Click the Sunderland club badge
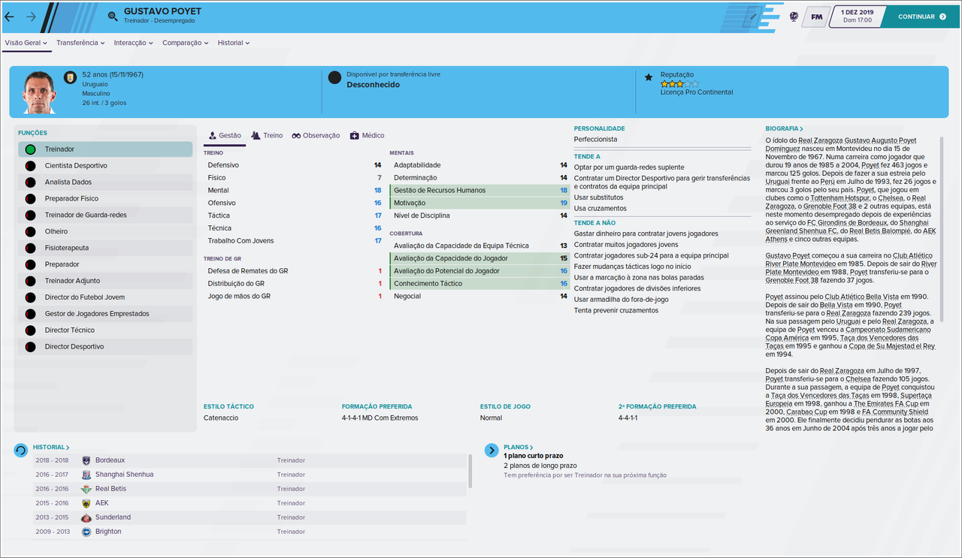 [x=86, y=517]
